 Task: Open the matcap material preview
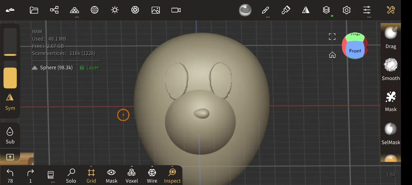(x=245, y=10)
